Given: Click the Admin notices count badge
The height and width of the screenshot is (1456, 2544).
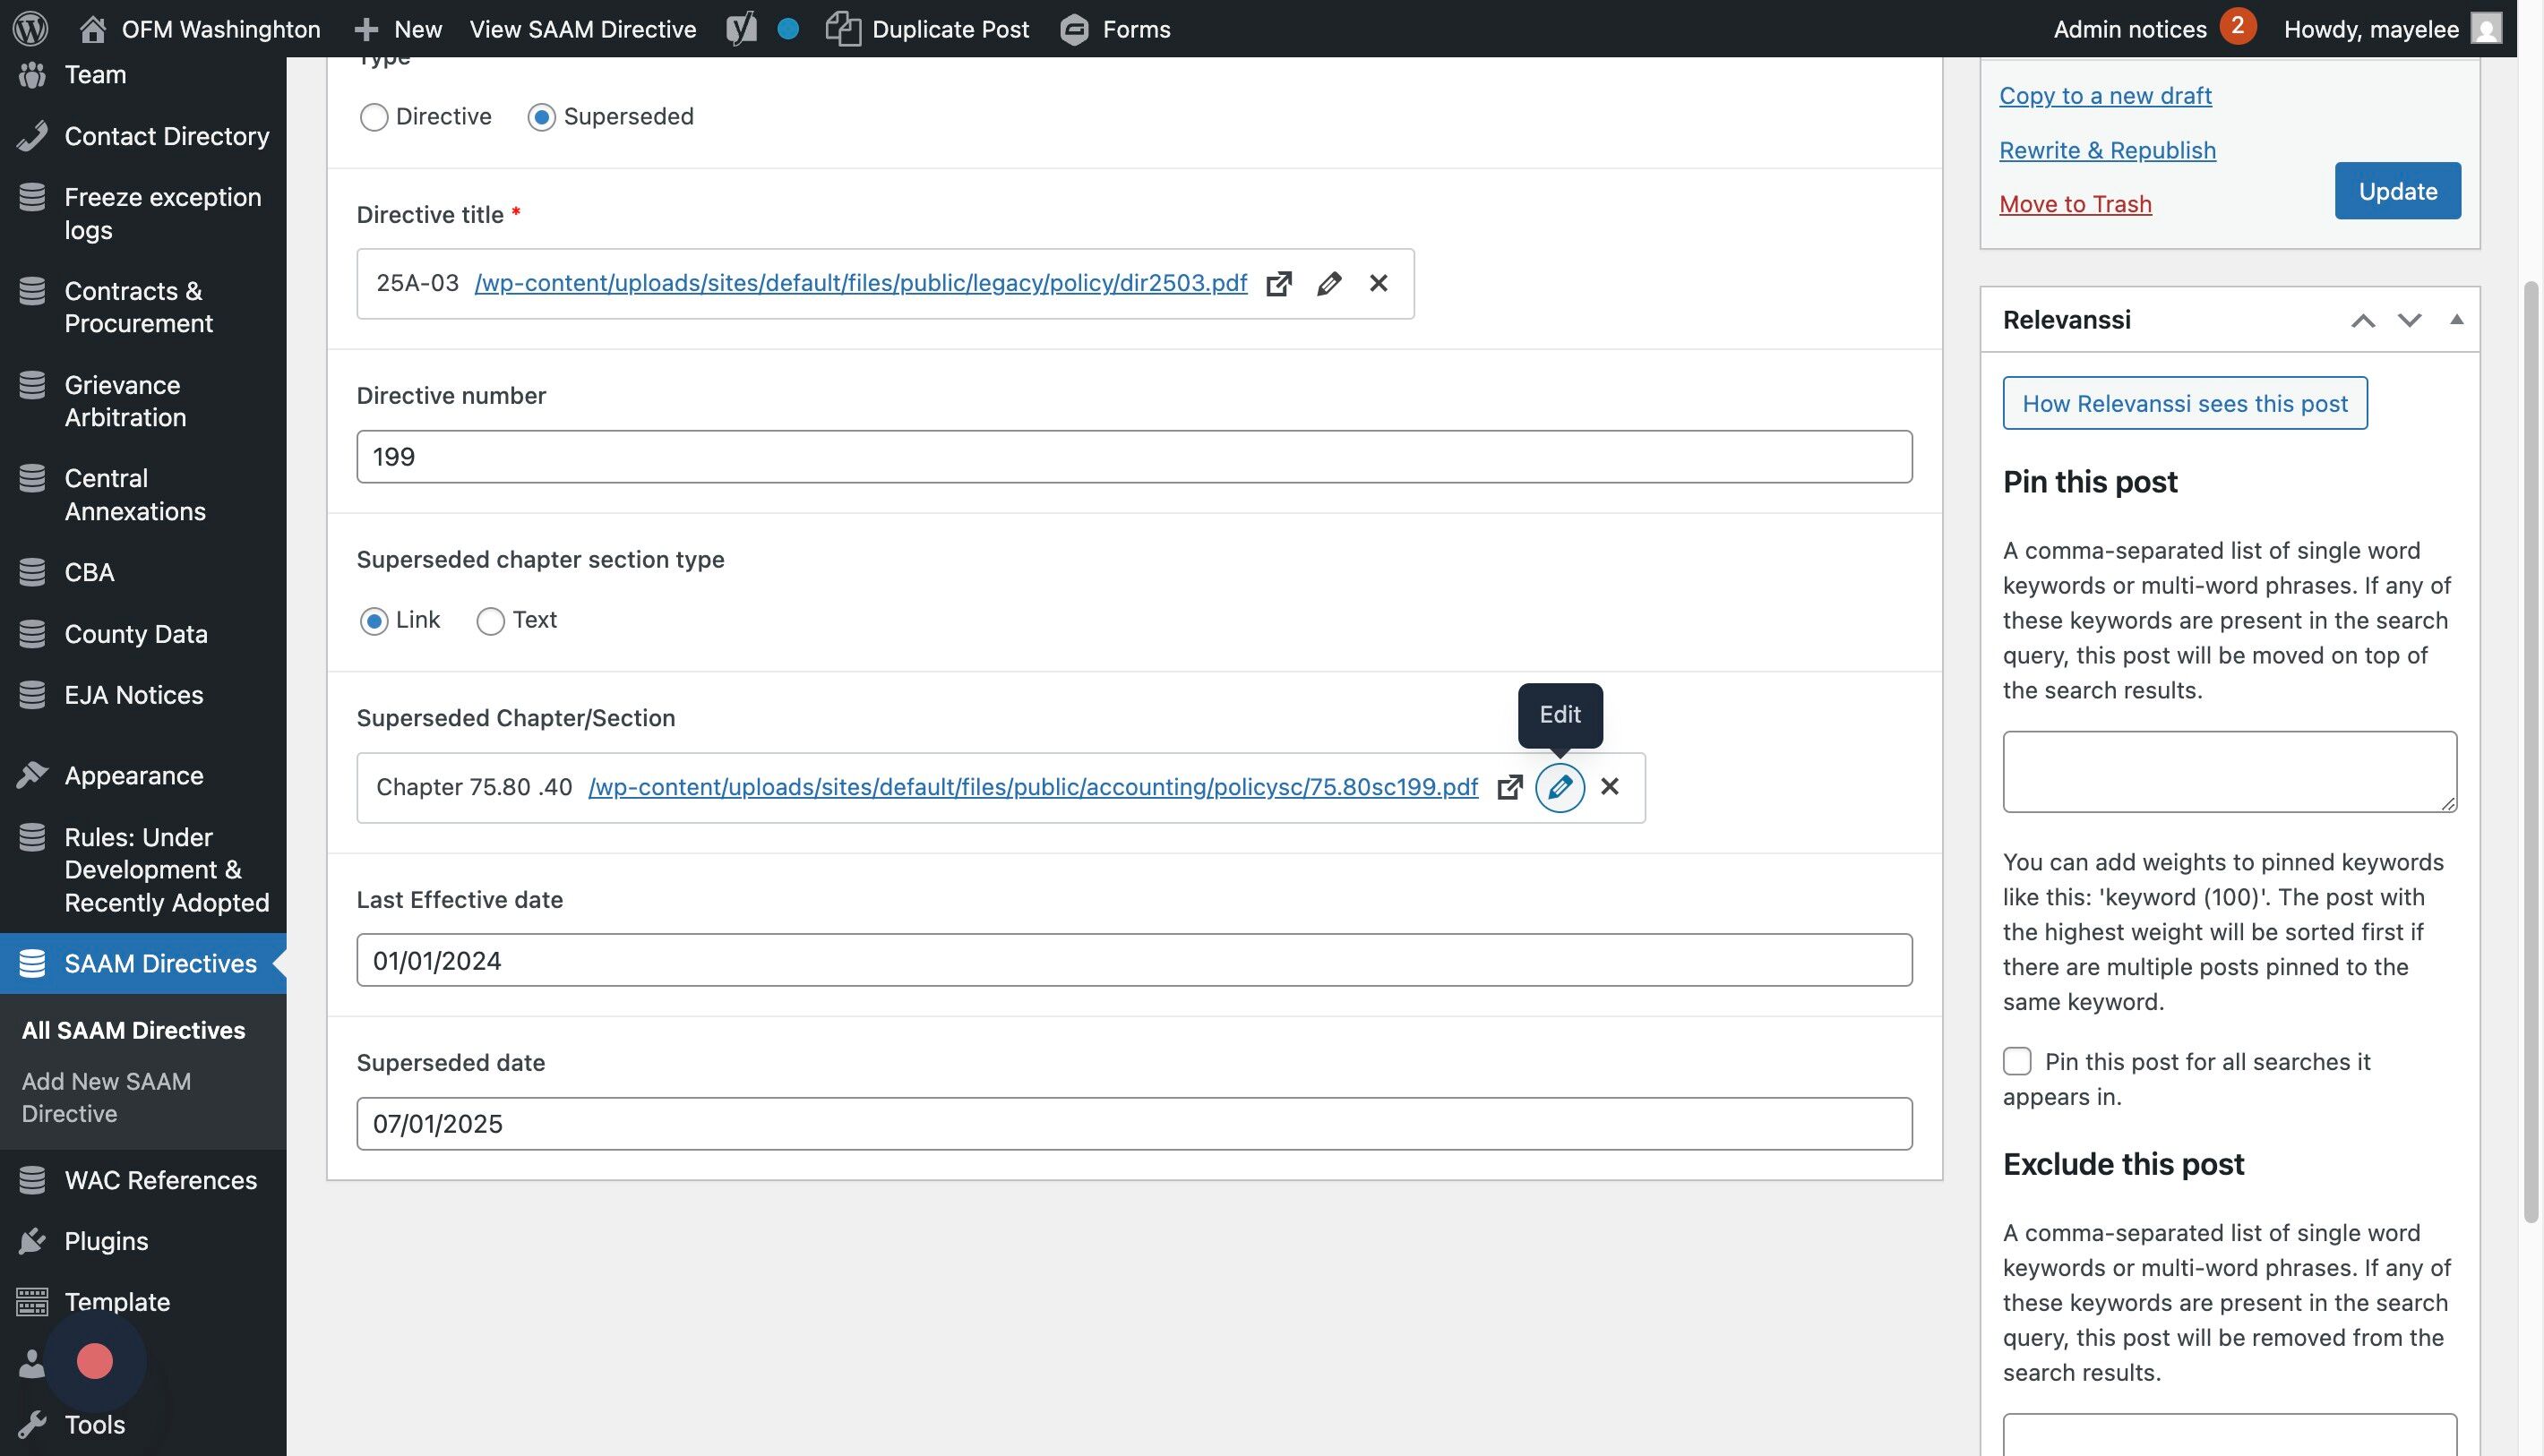Looking at the screenshot, I should click(2237, 26).
